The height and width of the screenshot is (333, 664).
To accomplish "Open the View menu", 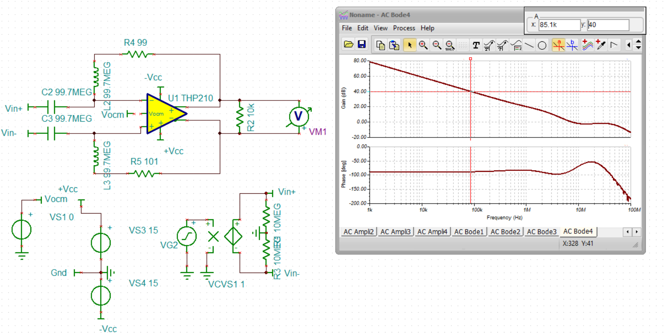I will pos(380,28).
